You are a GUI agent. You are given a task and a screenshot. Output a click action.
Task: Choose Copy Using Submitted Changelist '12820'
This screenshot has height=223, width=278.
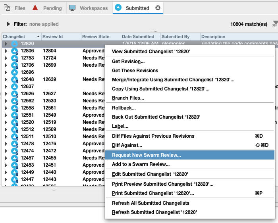[190, 89]
